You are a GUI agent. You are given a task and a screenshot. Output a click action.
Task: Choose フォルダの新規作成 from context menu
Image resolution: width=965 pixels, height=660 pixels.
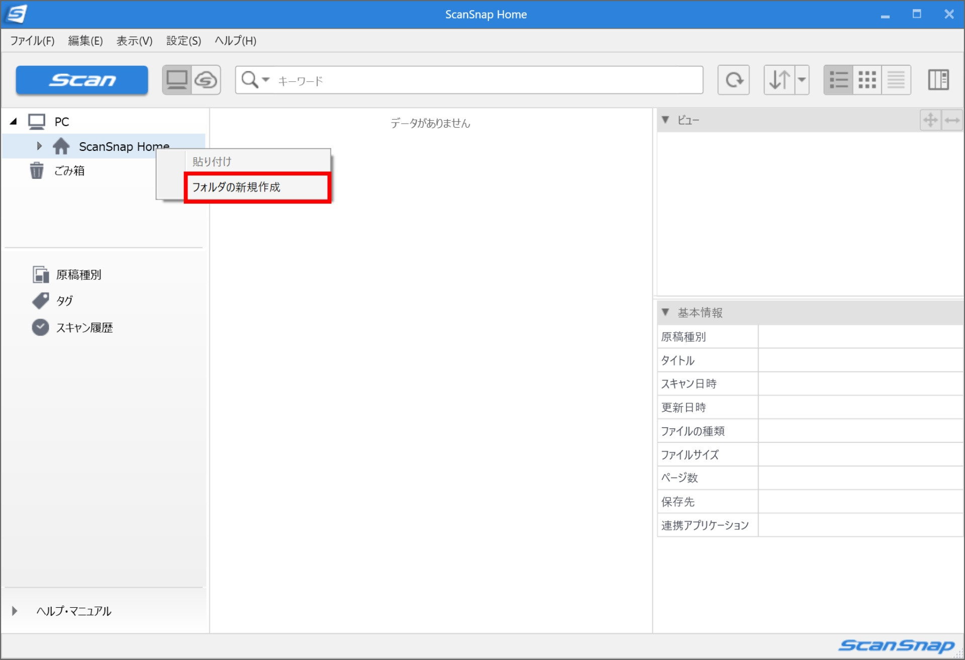257,187
